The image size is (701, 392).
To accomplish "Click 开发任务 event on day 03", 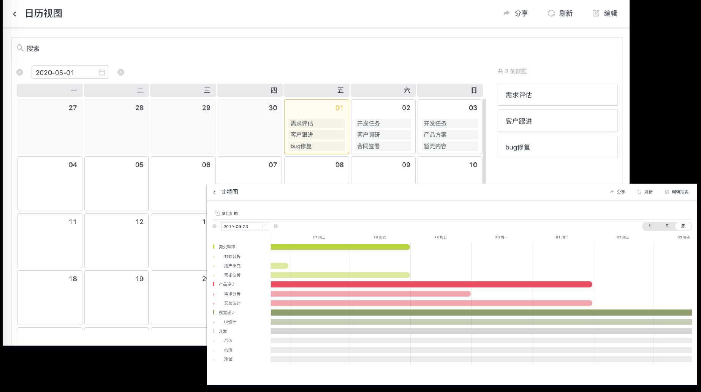I will pyautogui.click(x=450, y=123).
